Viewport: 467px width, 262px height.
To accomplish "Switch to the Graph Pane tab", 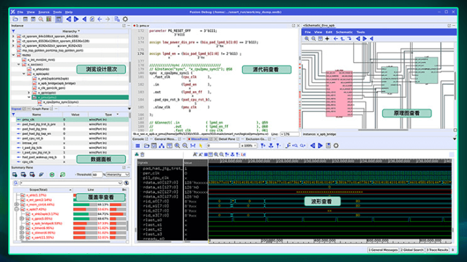I will tap(40, 109).
